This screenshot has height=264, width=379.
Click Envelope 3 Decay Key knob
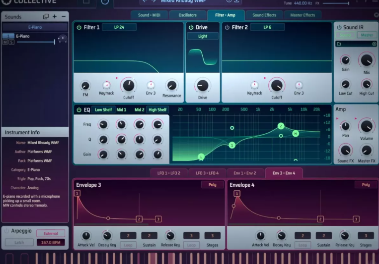coord(107,236)
